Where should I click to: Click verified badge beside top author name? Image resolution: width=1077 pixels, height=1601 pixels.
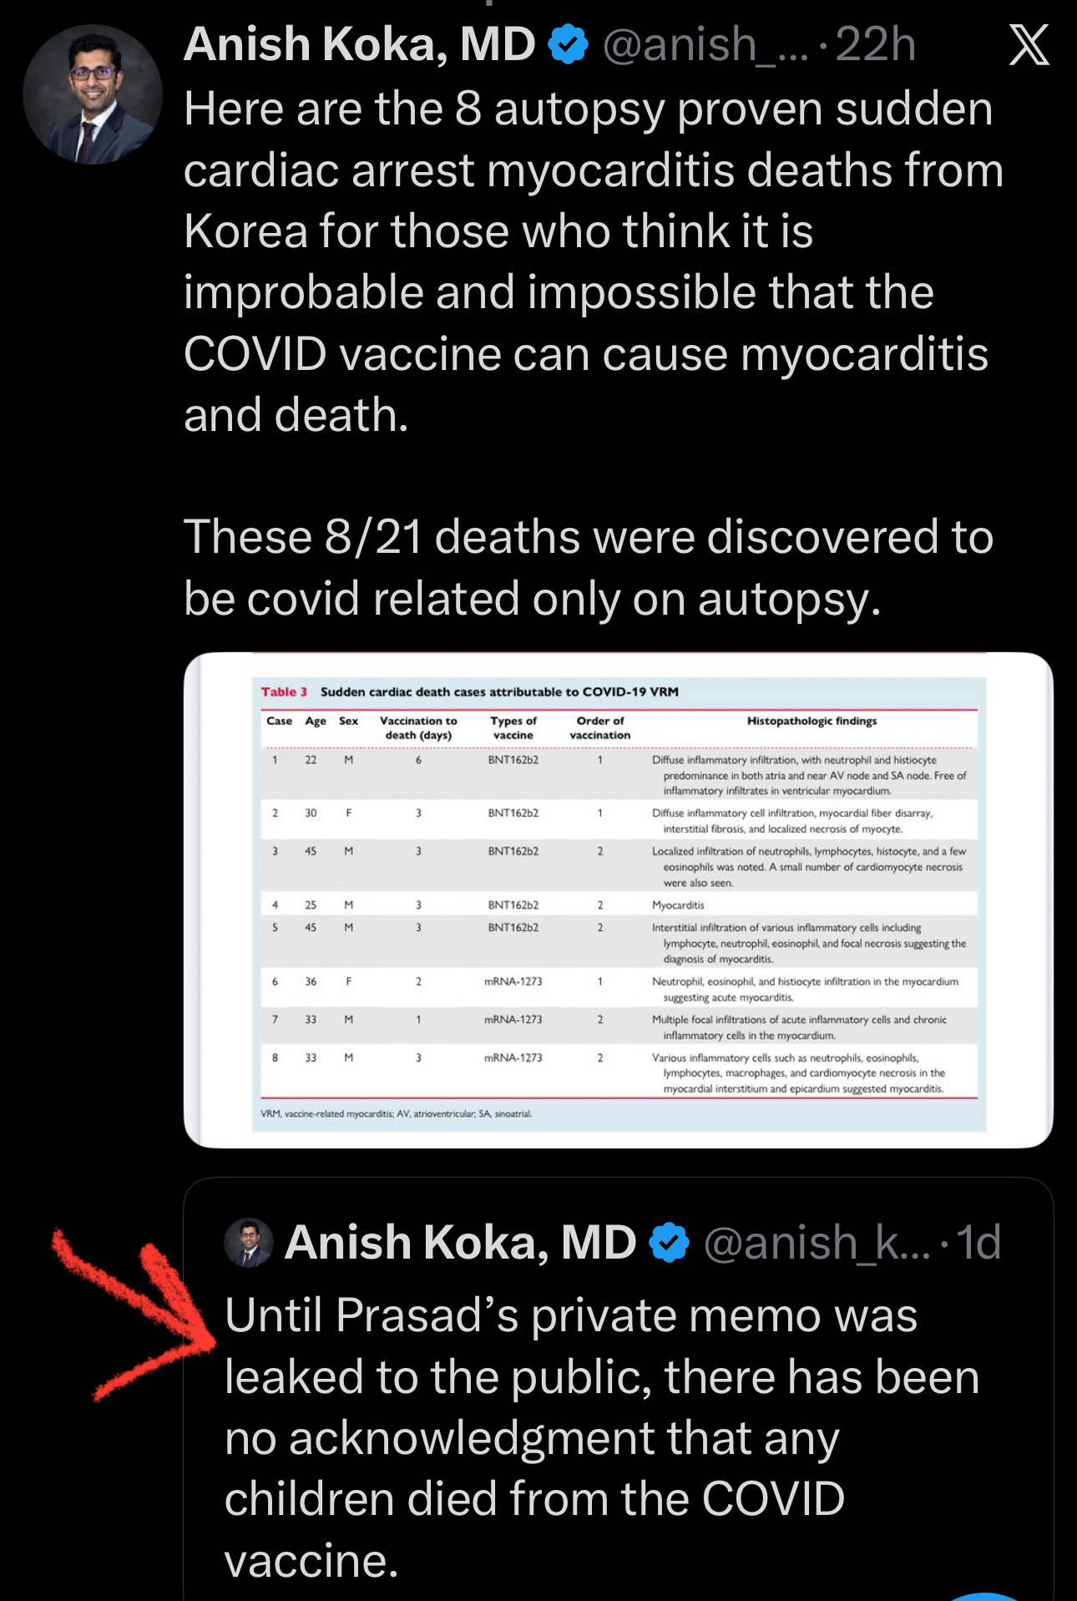pos(568,44)
